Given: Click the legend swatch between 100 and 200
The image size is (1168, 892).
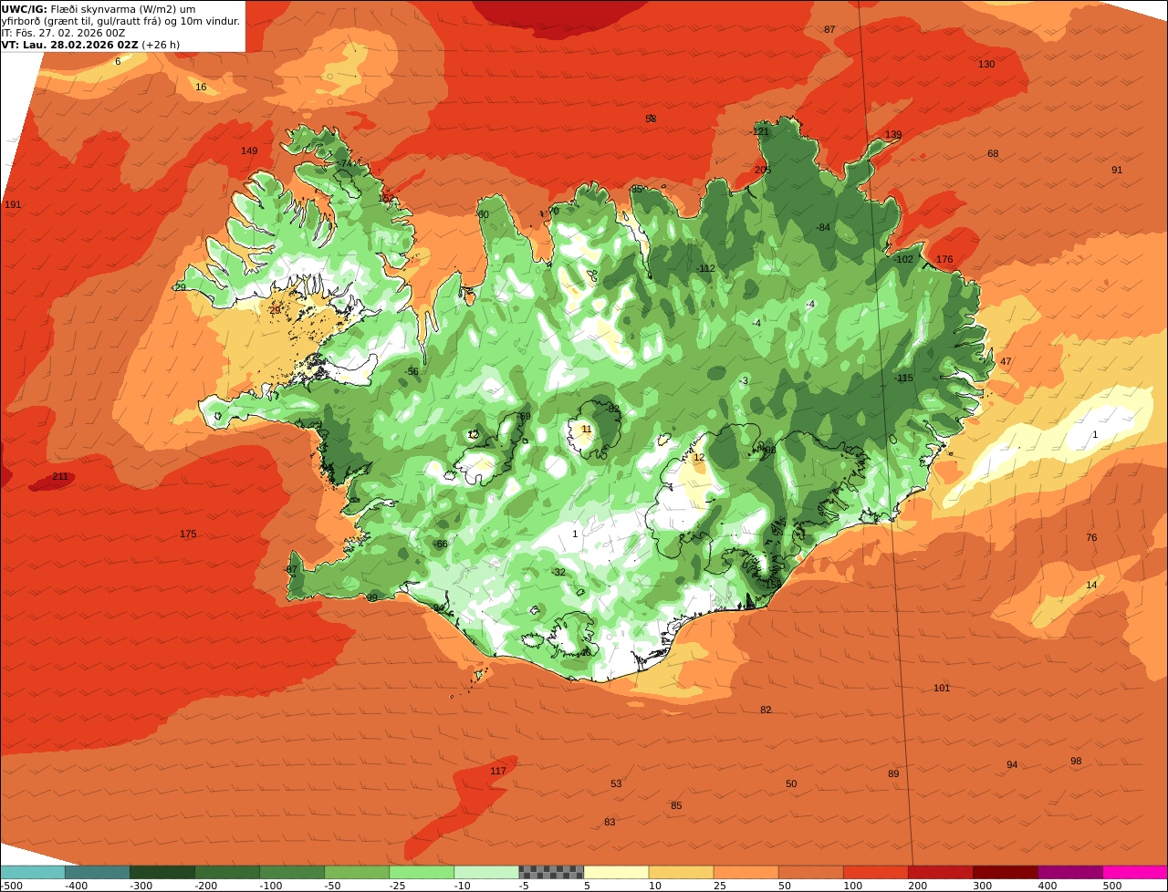Looking at the screenshot, I should pos(875,872).
